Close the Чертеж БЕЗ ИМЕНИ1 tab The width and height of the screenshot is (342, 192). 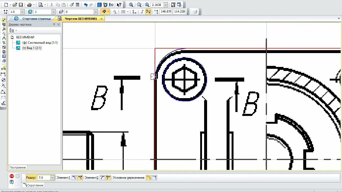click(102, 19)
